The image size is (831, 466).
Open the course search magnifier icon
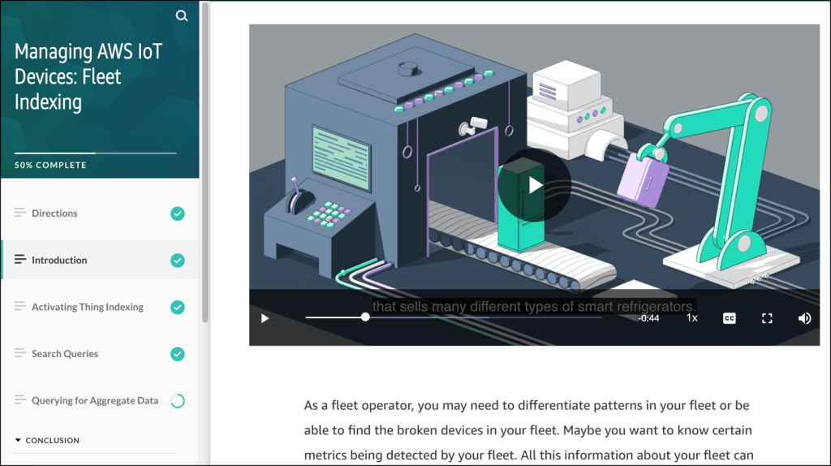tap(182, 16)
